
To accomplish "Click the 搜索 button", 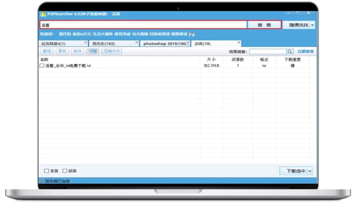I will click(264, 25).
